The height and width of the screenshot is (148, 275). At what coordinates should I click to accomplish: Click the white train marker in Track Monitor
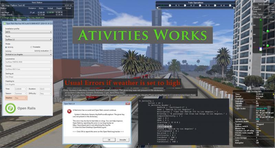tap(261, 49)
